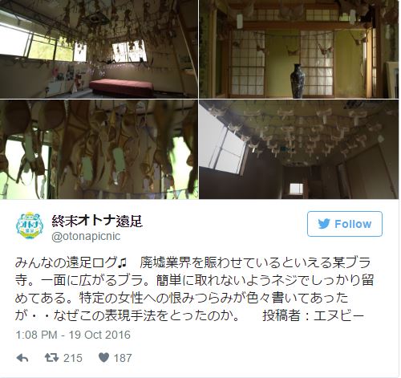Open the 終末オトナ遠足 display name link

point(97,222)
